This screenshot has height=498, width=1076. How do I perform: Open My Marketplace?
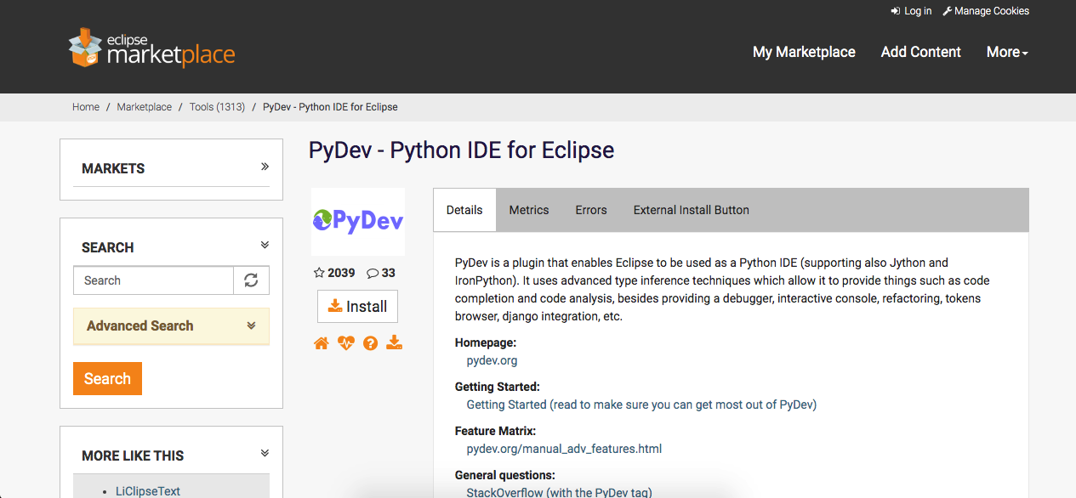(804, 52)
